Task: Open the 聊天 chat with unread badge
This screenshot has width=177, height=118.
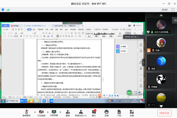Action: click(94, 113)
